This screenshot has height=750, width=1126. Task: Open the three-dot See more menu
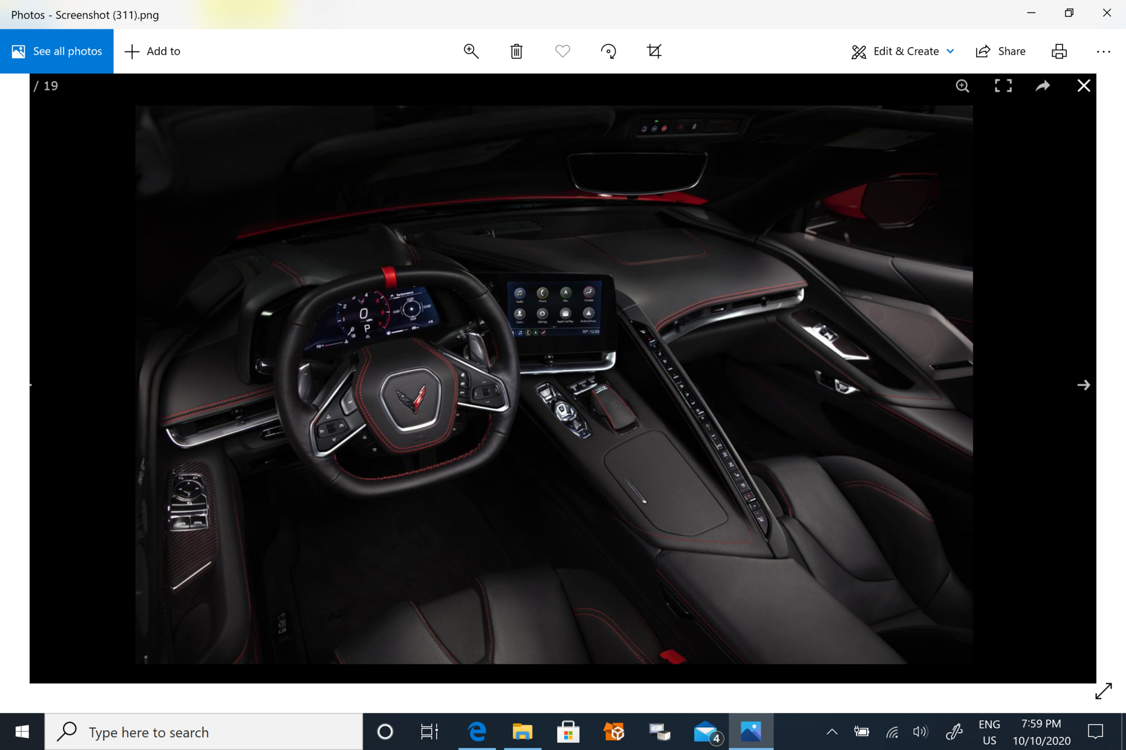1103,51
